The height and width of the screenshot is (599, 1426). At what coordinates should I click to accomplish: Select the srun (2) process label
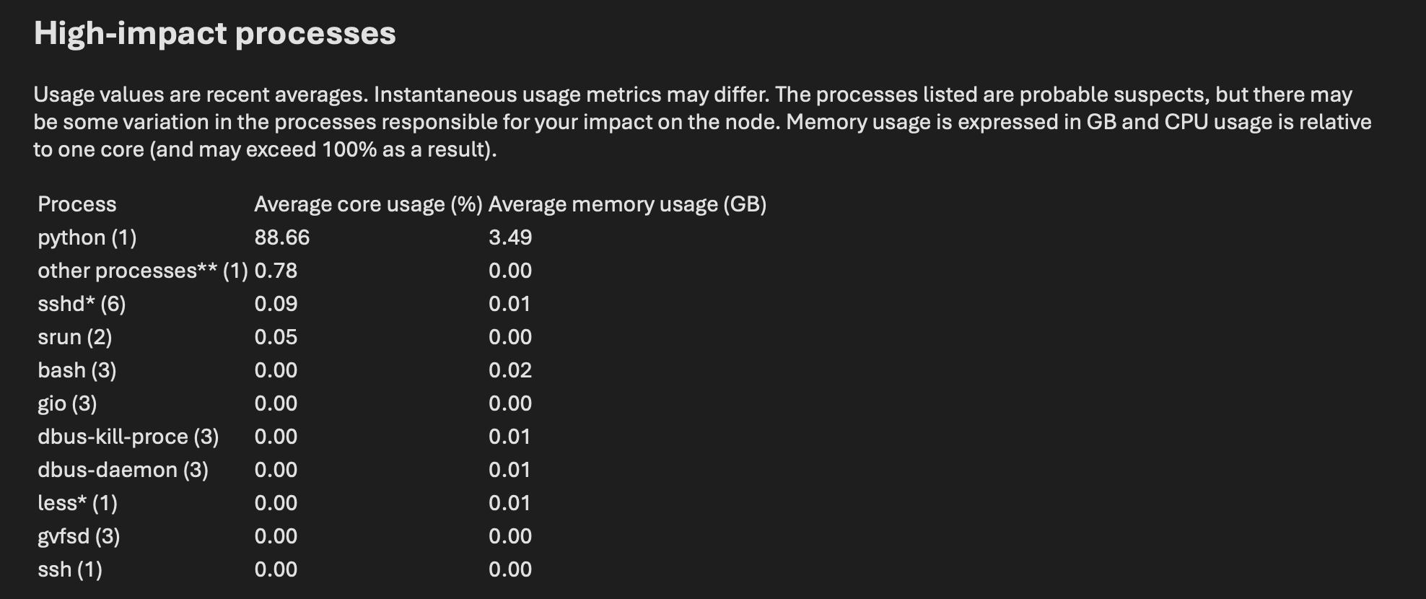point(74,337)
